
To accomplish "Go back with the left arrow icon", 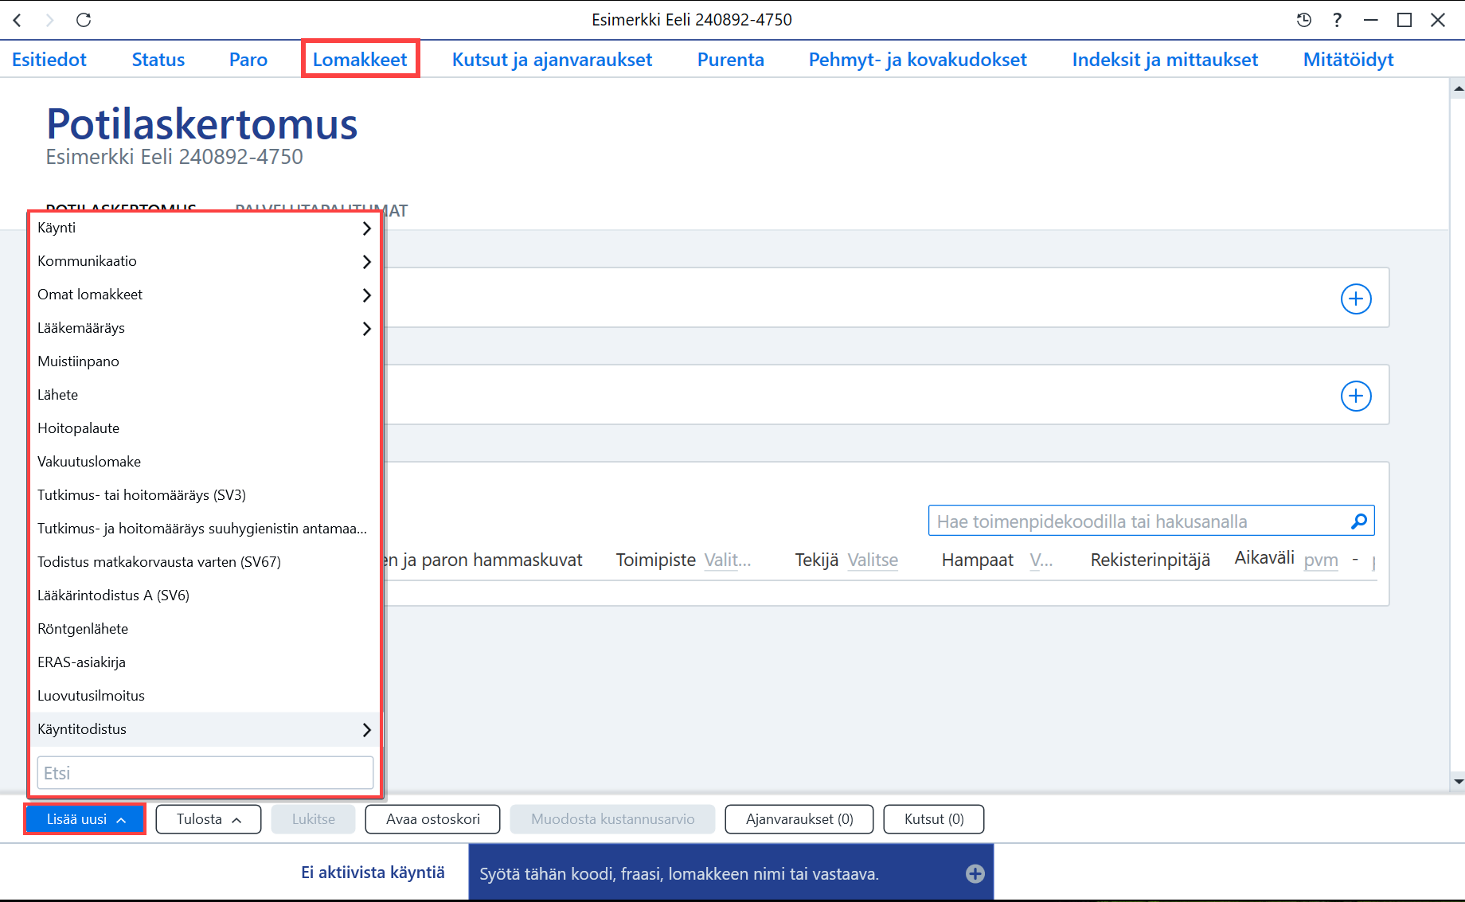I will pyautogui.click(x=18, y=20).
